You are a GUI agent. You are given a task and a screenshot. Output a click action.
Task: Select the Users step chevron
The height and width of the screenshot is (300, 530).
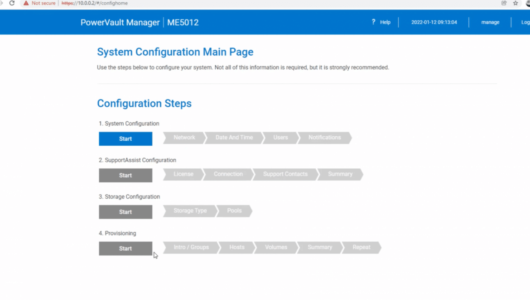pyautogui.click(x=280, y=138)
